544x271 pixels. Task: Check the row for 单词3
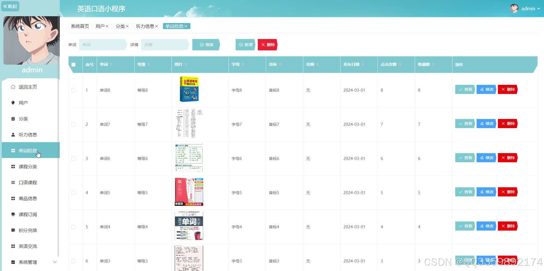[x=73, y=261]
